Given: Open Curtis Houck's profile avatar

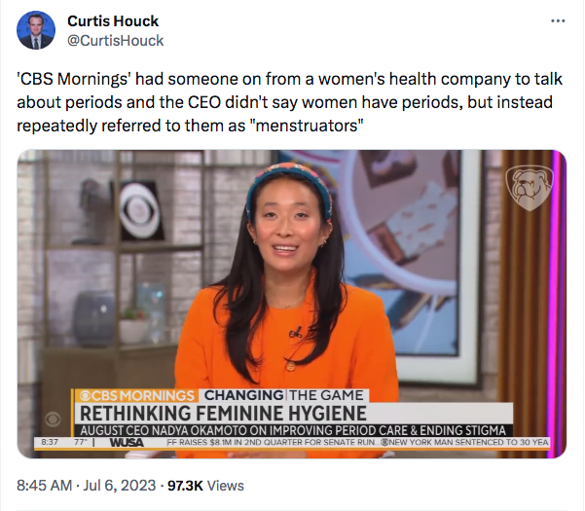Looking at the screenshot, I should (36, 30).
